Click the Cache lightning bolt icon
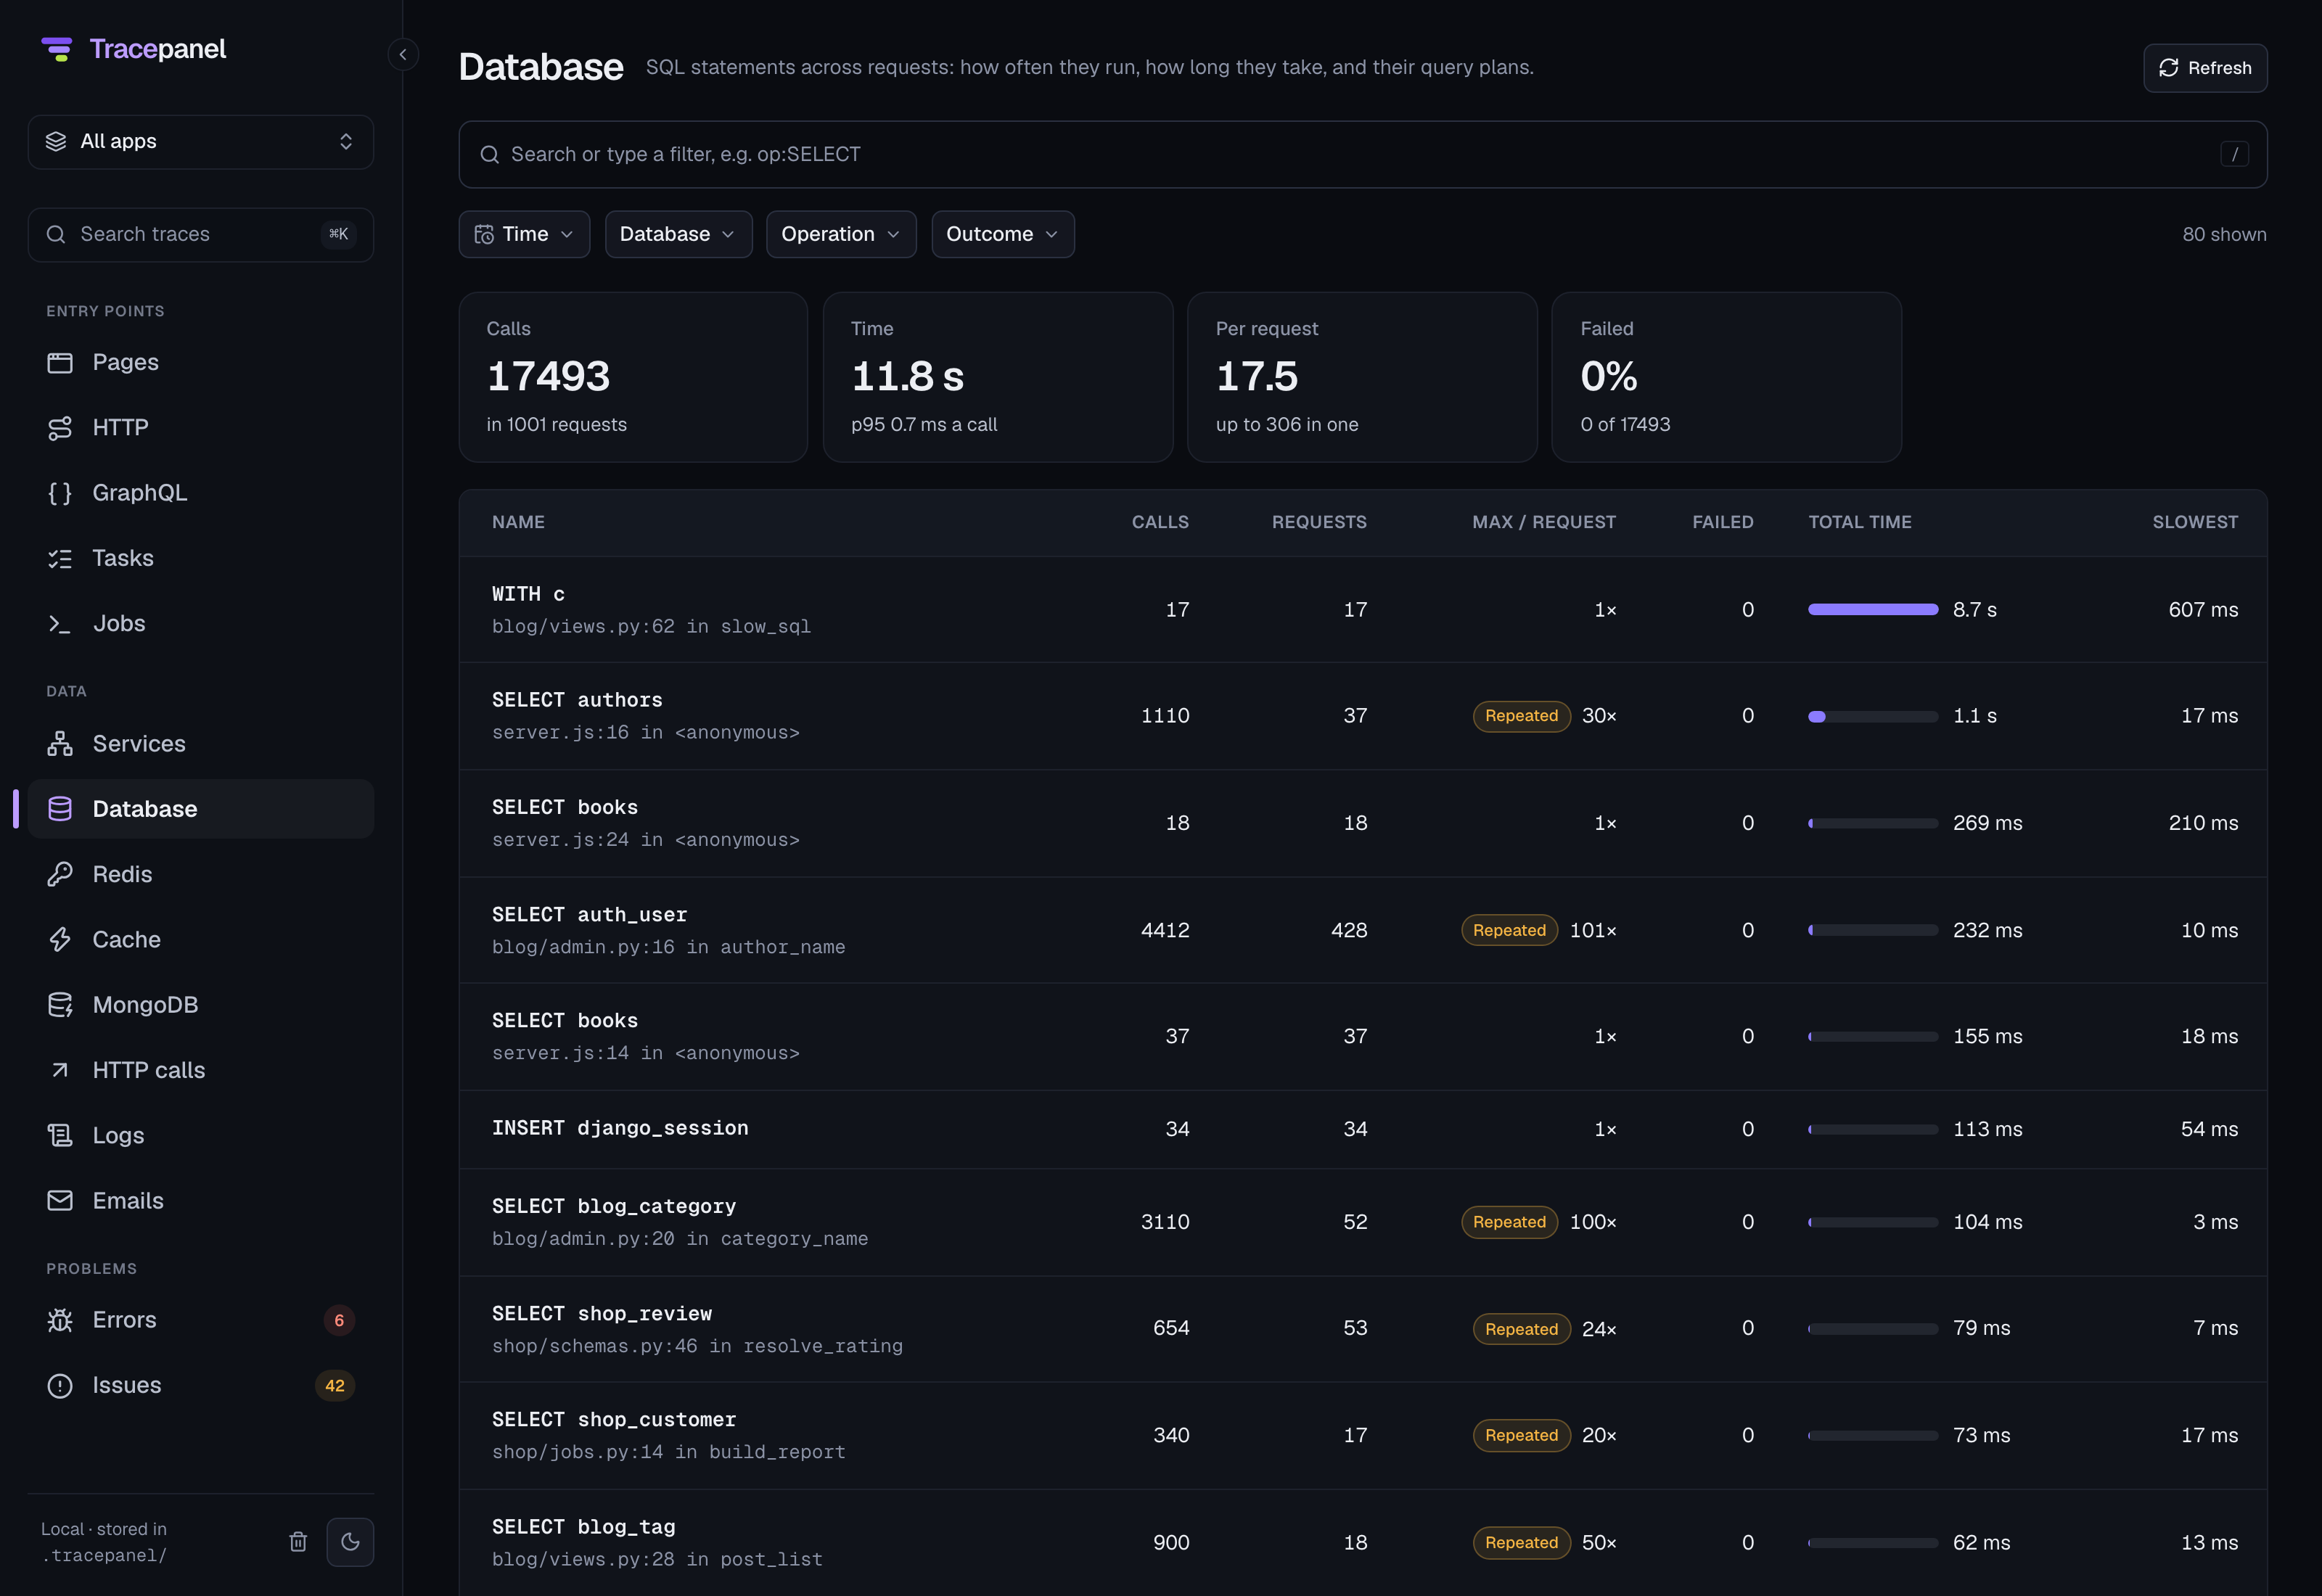Screen dimensions: 2322x1596 coord(60,940)
